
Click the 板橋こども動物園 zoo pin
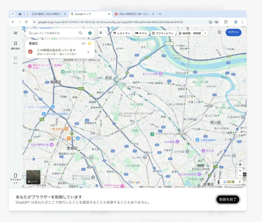click(x=63, y=72)
